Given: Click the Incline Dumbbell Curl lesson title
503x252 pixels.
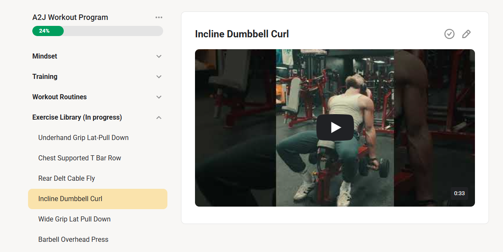Looking at the screenshot, I should coord(242,34).
